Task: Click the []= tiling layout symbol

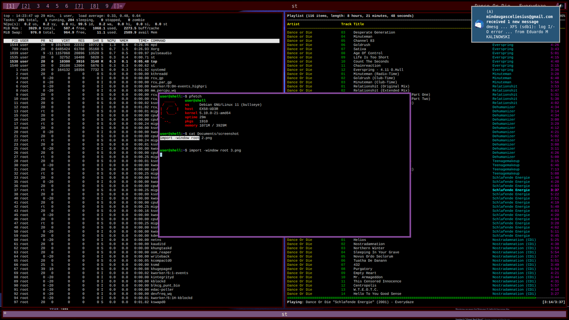Action: [118, 6]
